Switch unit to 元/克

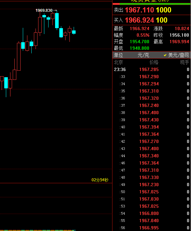143,55
